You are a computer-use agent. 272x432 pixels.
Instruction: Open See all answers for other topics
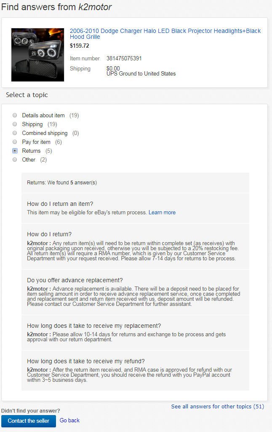(218, 406)
